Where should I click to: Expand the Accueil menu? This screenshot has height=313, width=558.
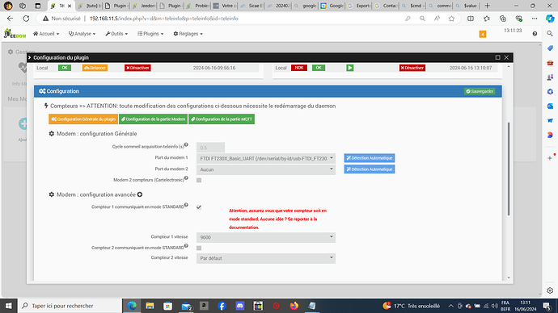(46, 34)
